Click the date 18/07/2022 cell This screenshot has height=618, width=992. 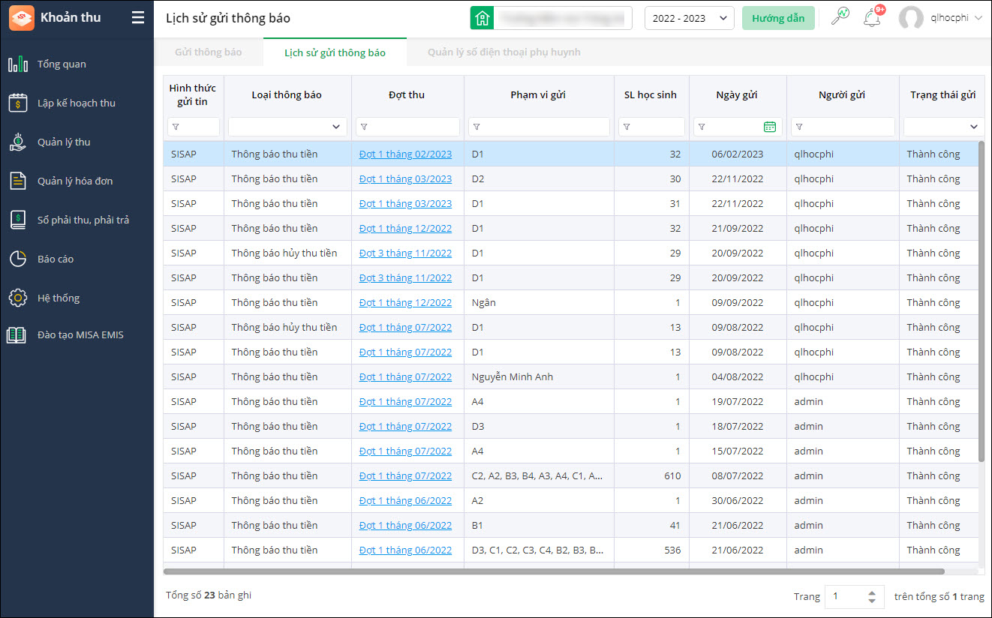738,426
